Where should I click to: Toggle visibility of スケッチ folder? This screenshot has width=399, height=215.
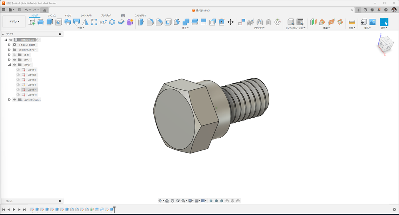(14, 65)
